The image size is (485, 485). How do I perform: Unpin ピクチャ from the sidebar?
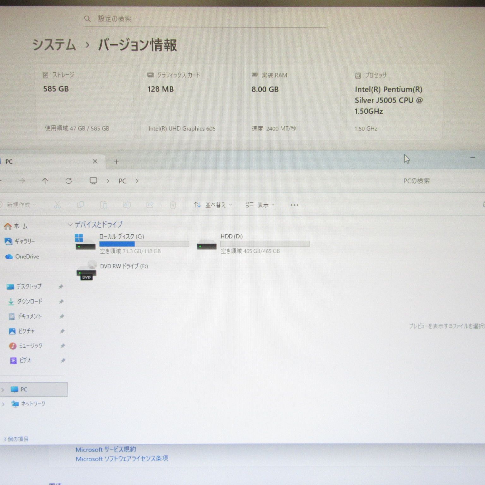click(62, 331)
